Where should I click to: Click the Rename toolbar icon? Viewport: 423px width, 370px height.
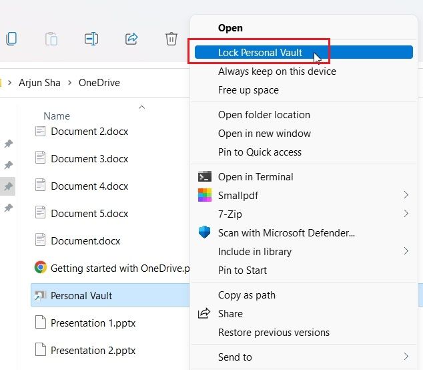[x=91, y=39]
